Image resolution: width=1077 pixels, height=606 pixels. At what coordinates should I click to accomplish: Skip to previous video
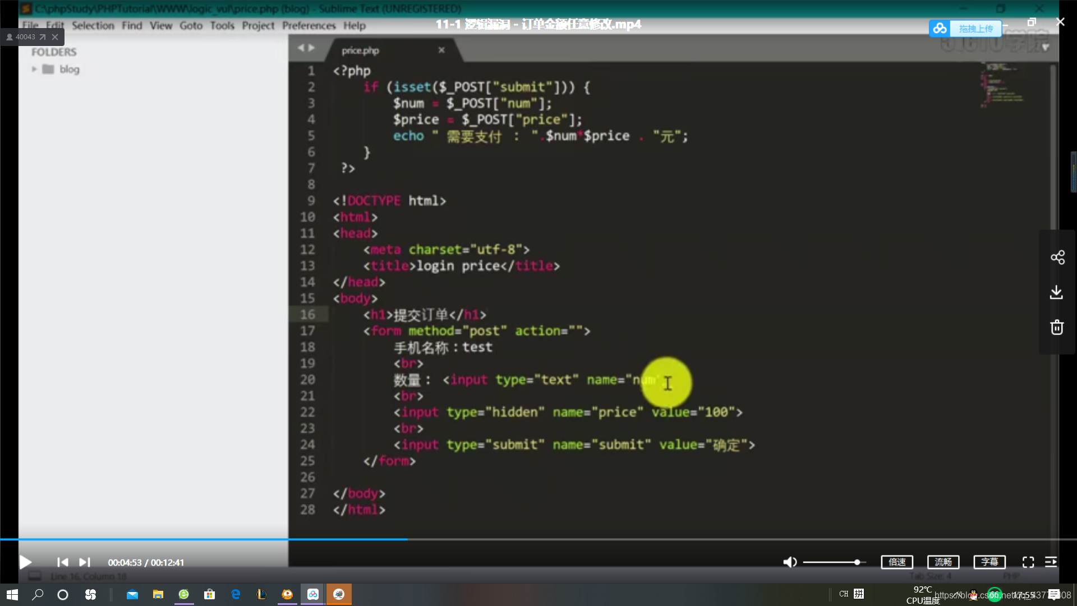(62, 562)
